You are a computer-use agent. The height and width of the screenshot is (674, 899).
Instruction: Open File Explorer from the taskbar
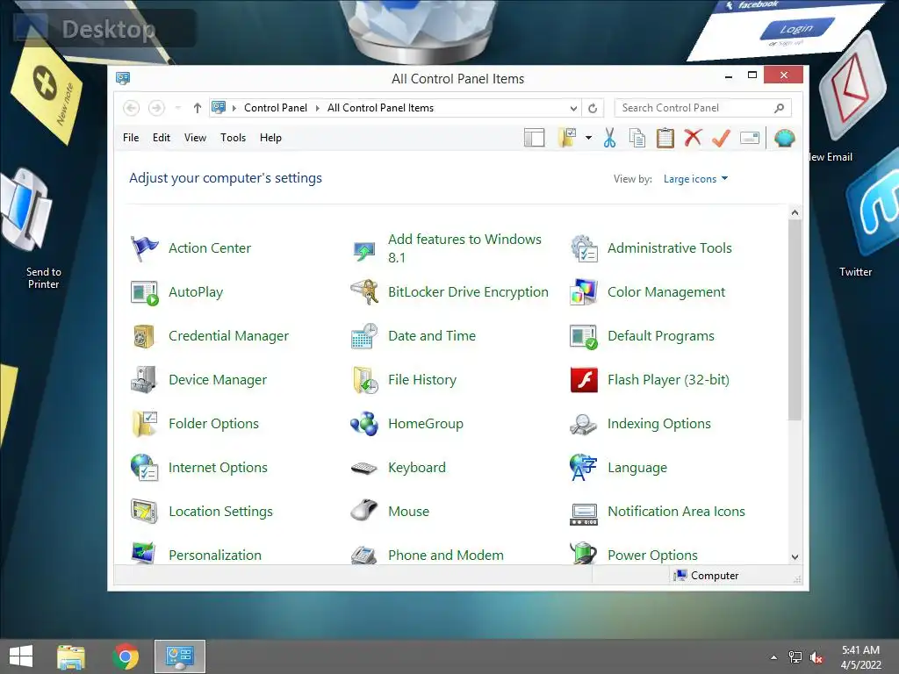tap(71, 656)
